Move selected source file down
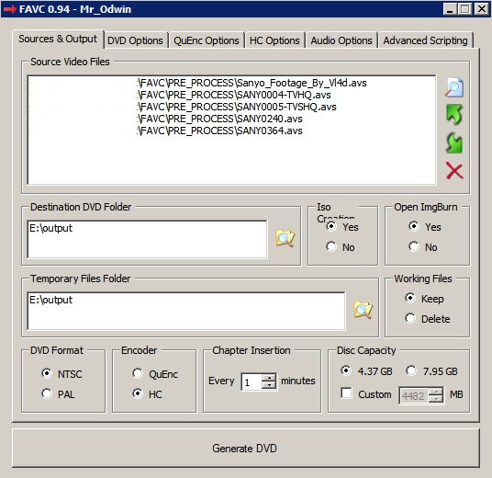 pyautogui.click(x=454, y=143)
